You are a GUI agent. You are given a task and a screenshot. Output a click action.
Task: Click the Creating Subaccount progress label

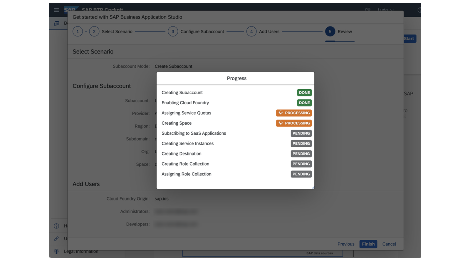pos(182,93)
